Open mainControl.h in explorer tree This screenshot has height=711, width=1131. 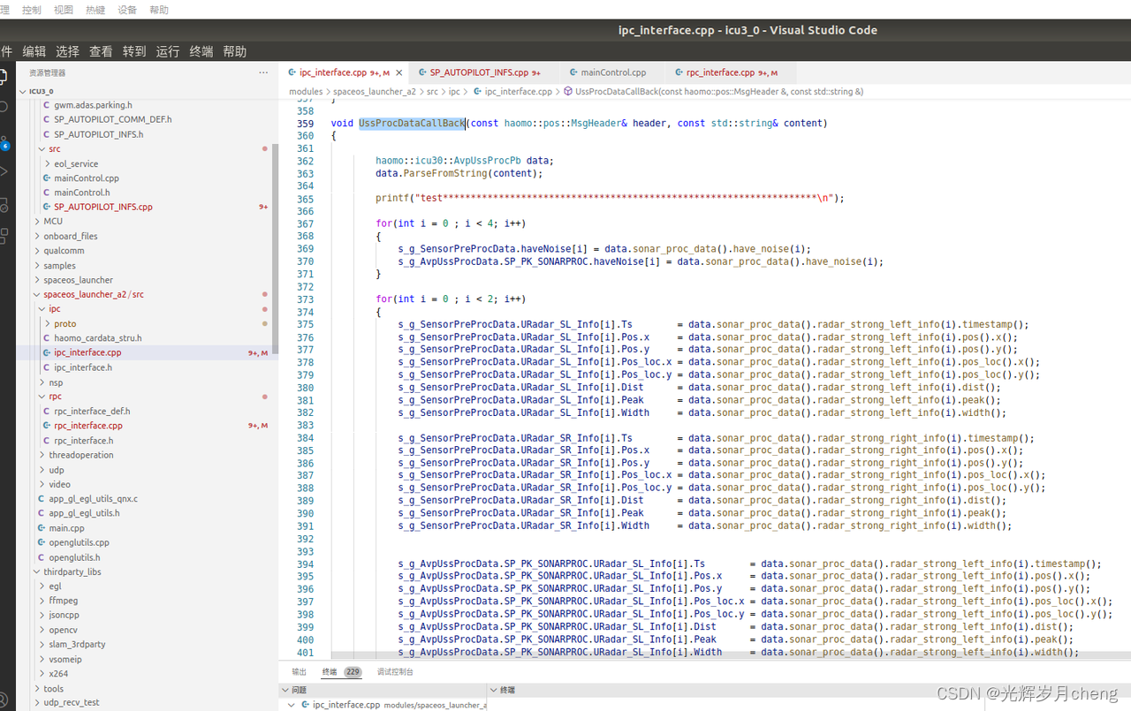tap(146, 193)
